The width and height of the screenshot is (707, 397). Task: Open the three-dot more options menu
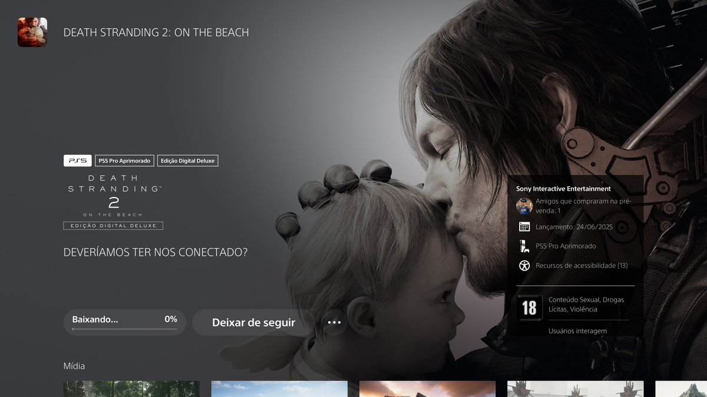click(335, 322)
